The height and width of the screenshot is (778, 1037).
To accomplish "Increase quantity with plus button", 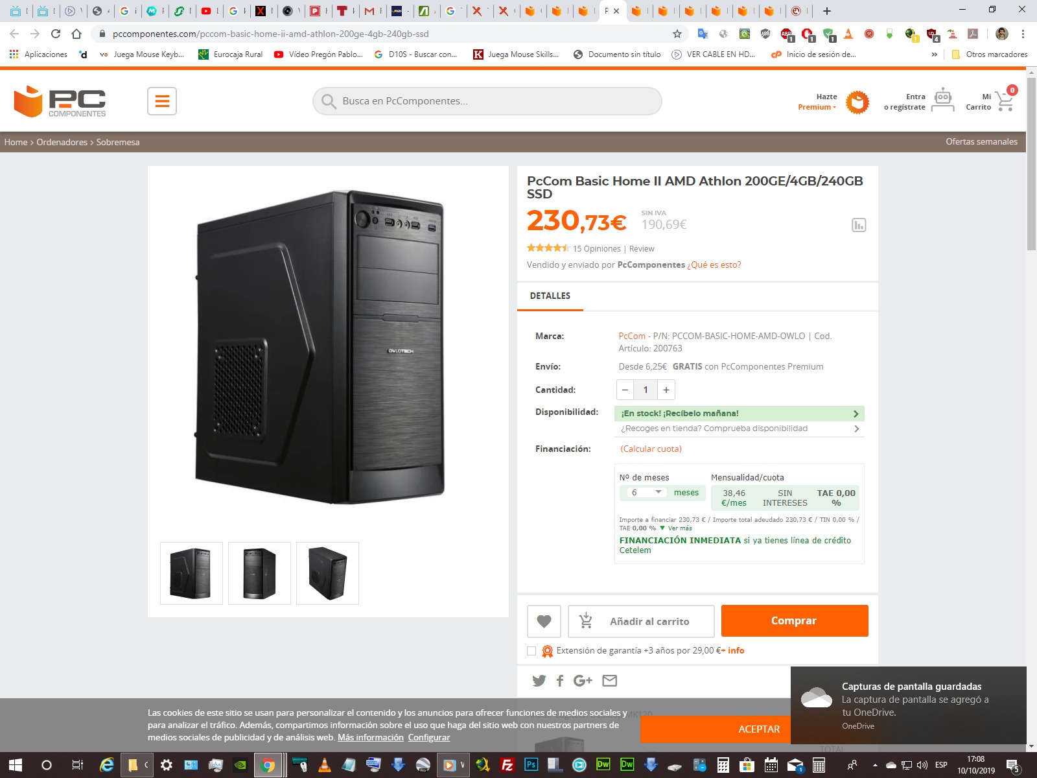I will (666, 390).
